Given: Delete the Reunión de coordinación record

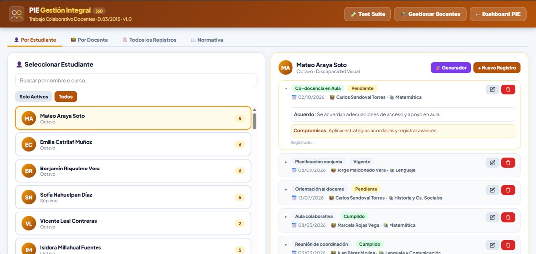Looking at the screenshot, I should point(508,245).
